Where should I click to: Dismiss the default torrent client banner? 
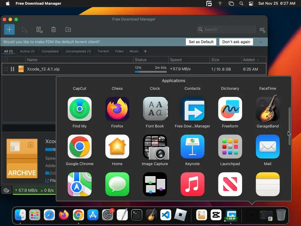[261, 42]
